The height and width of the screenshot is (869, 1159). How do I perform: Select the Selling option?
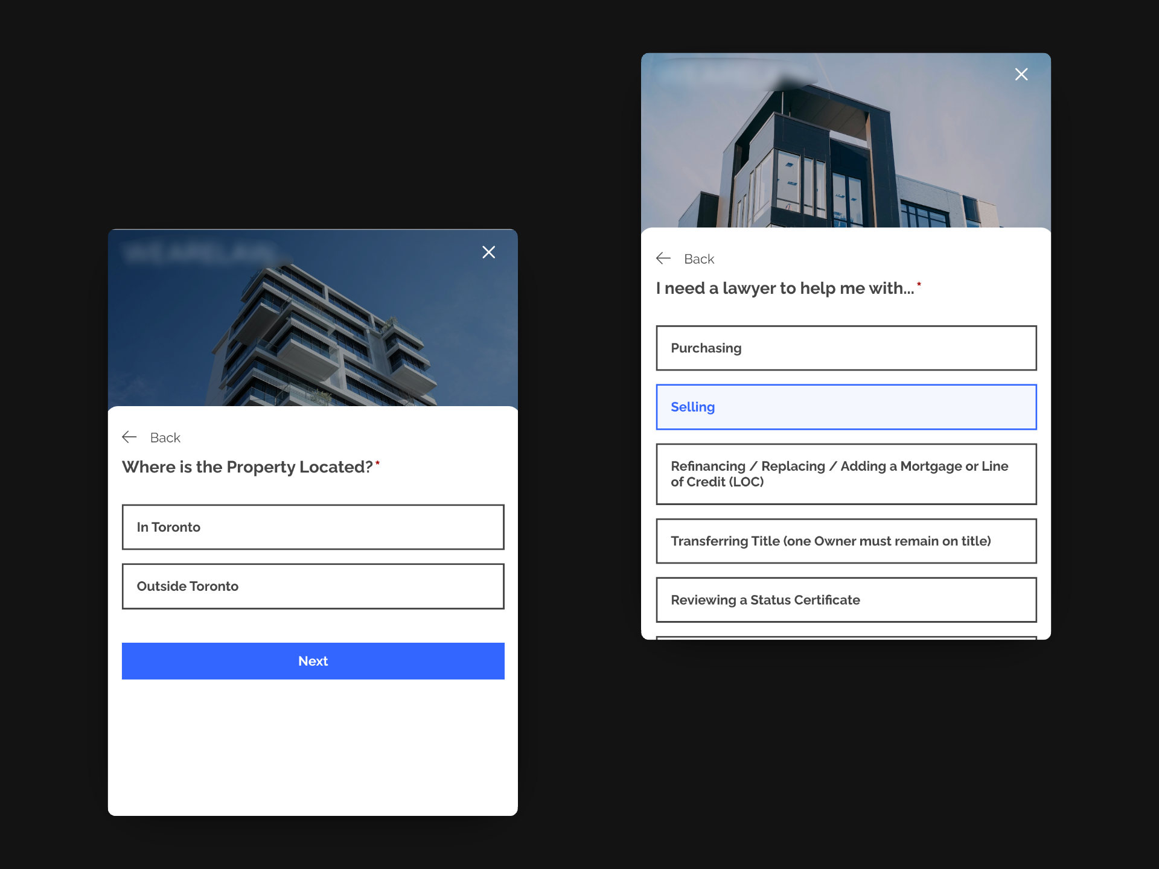tap(845, 407)
